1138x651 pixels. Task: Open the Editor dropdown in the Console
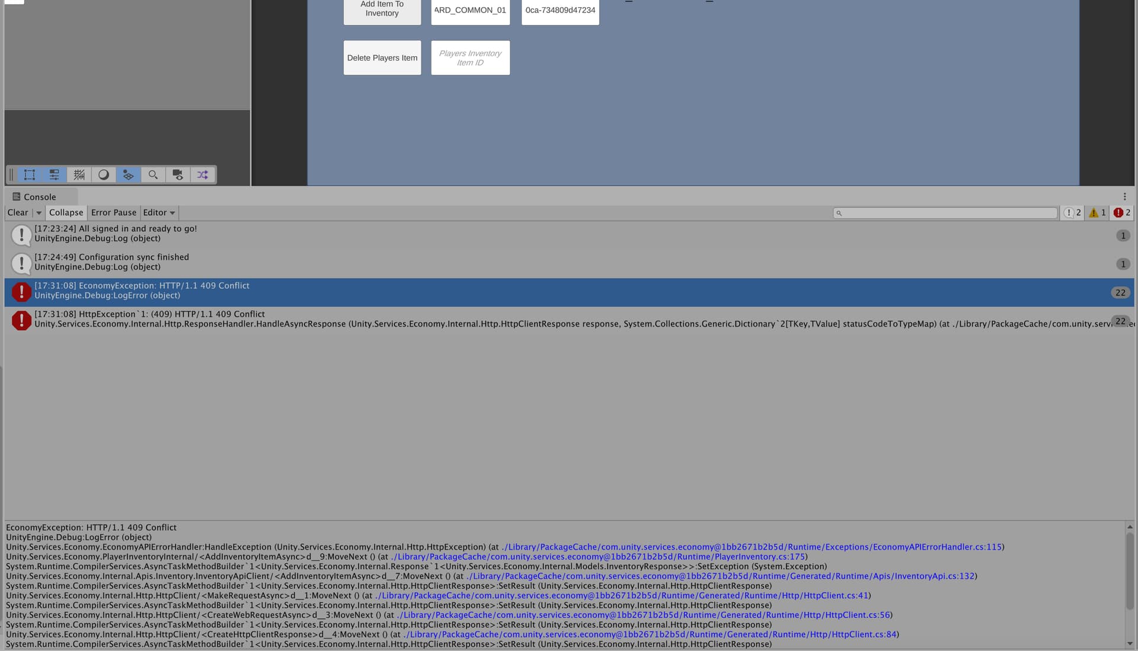click(159, 212)
